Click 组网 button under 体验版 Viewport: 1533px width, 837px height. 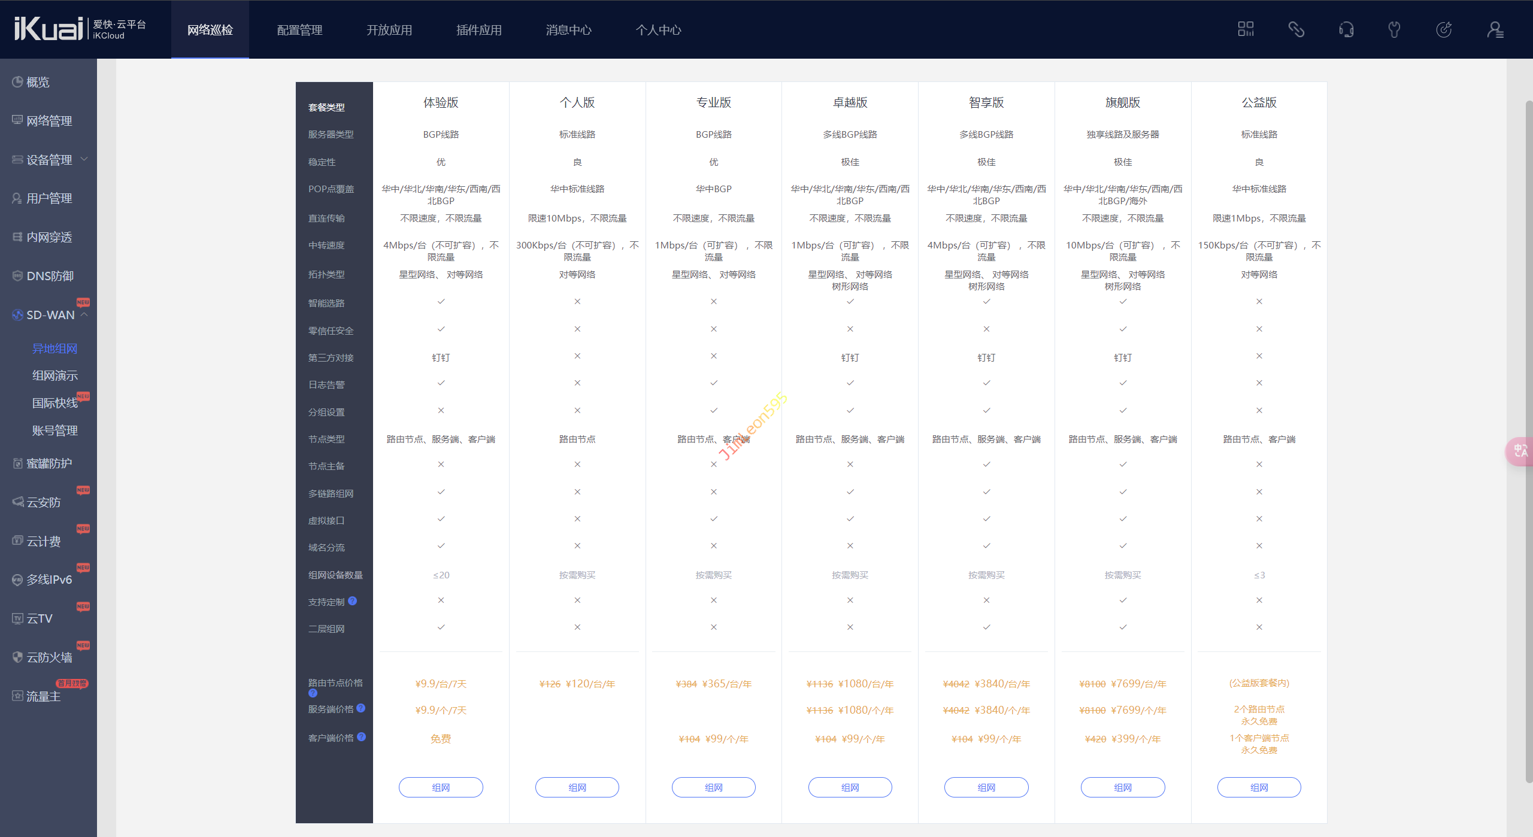click(x=441, y=787)
